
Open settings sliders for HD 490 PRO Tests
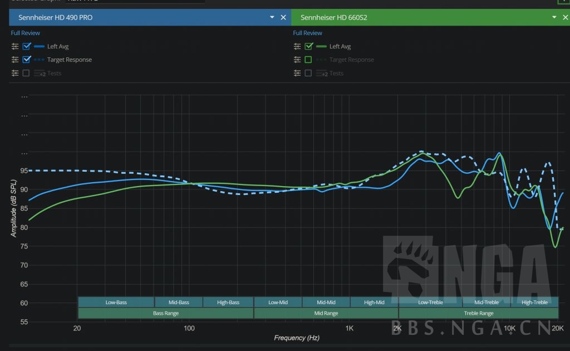click(15, 73)
